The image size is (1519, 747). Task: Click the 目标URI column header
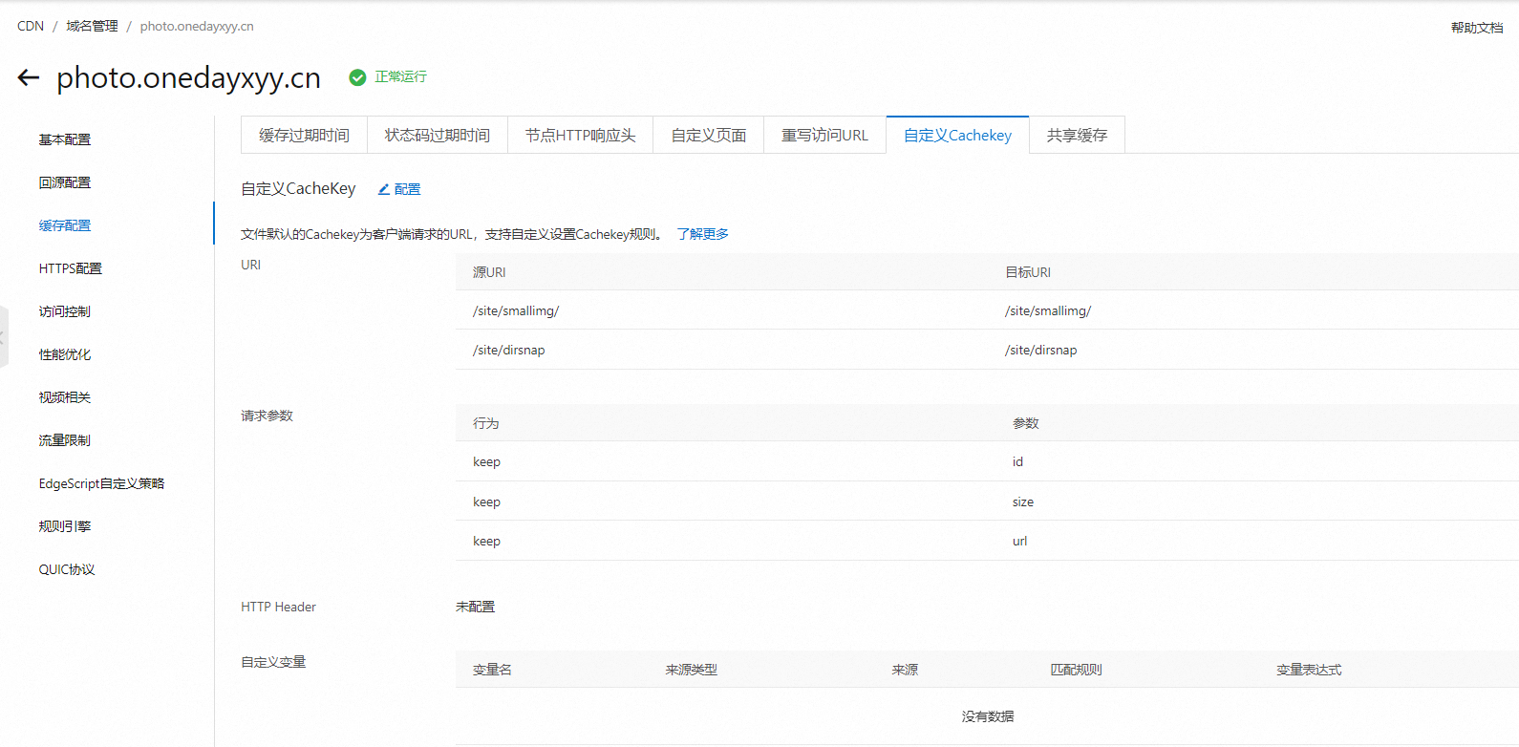point(1028,272)
